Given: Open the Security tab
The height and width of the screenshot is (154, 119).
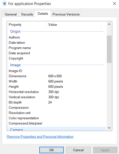Looking at the screenshot, I should coord(27,14).
